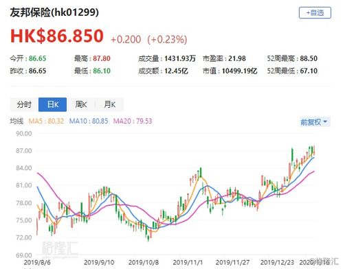The width and height of the screenshot is (343, 269).
Task: Select the 日K daily chart tab
Action: (x=53, y=104)
